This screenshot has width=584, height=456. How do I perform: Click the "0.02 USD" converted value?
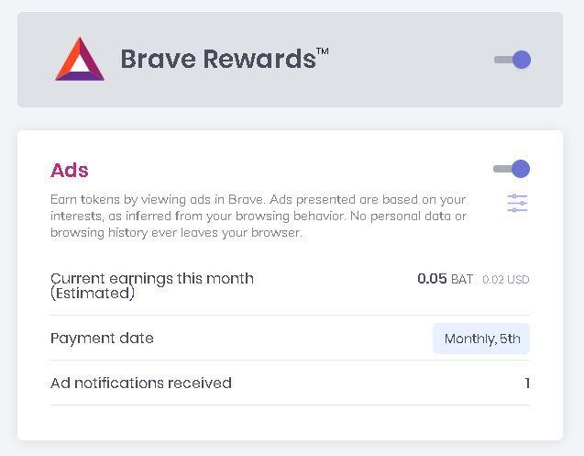(x=505, y=280)
